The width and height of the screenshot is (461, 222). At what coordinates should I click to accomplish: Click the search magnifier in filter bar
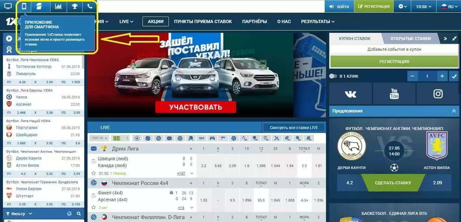tap(78, 214)
